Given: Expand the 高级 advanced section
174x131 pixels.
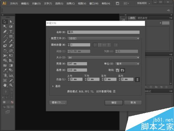Looking at the screenshot, I should point(53,86).
